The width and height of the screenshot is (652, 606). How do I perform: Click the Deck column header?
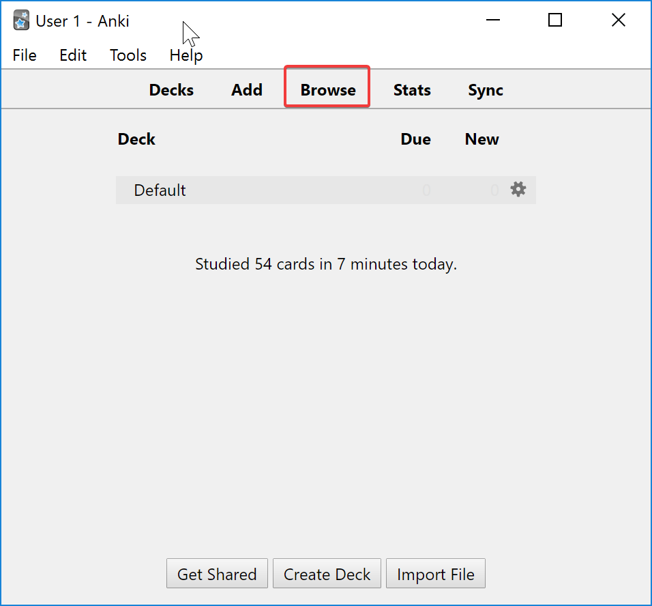point(136,139)
